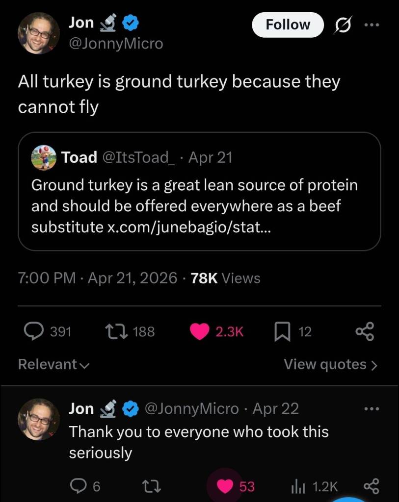Screen dimensions: 399x502
Task: Share the main tweet via share icon
Action: [365, 332]
